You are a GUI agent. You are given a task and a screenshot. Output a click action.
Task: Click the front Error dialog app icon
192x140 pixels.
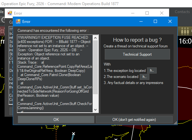pos(18,22)
